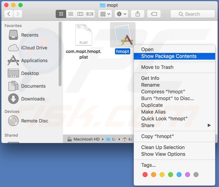Choose Tags… from context menu
Screen dimensions: 219x187
pyautogui.click(x=174, y=165)
